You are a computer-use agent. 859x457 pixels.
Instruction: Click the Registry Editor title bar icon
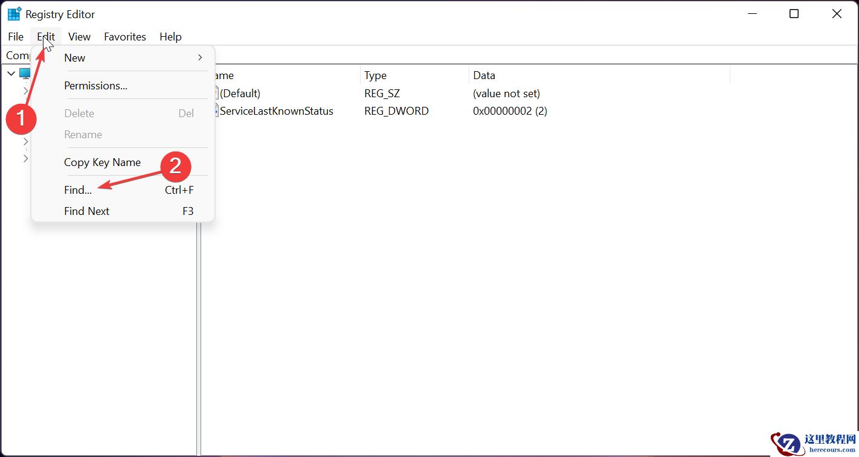click(x=13, y=13)
